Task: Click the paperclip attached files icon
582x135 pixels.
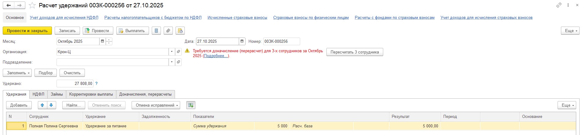Action: [x=168, y=31]
